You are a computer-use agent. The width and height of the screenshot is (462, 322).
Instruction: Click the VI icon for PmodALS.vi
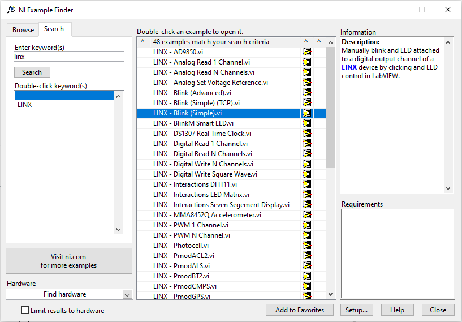click(x=306, y=265)
